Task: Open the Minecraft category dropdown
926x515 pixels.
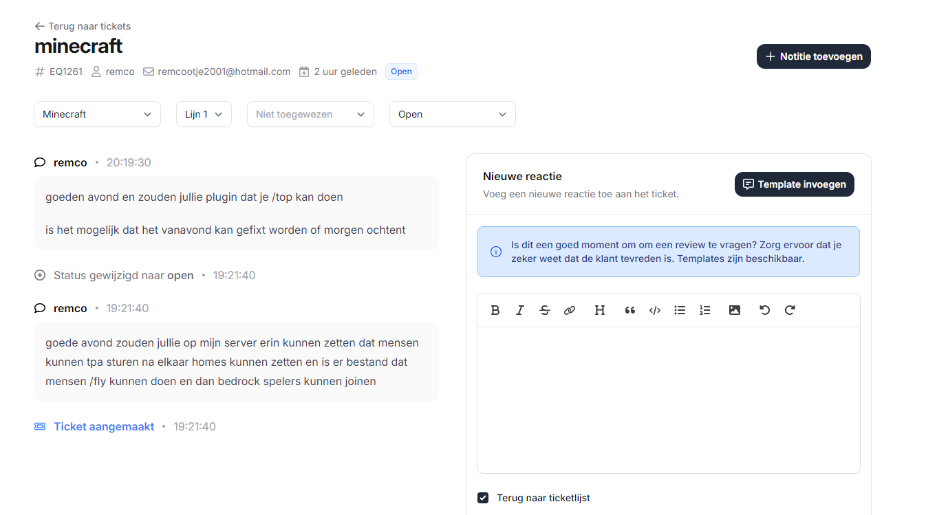Action: 97,114
